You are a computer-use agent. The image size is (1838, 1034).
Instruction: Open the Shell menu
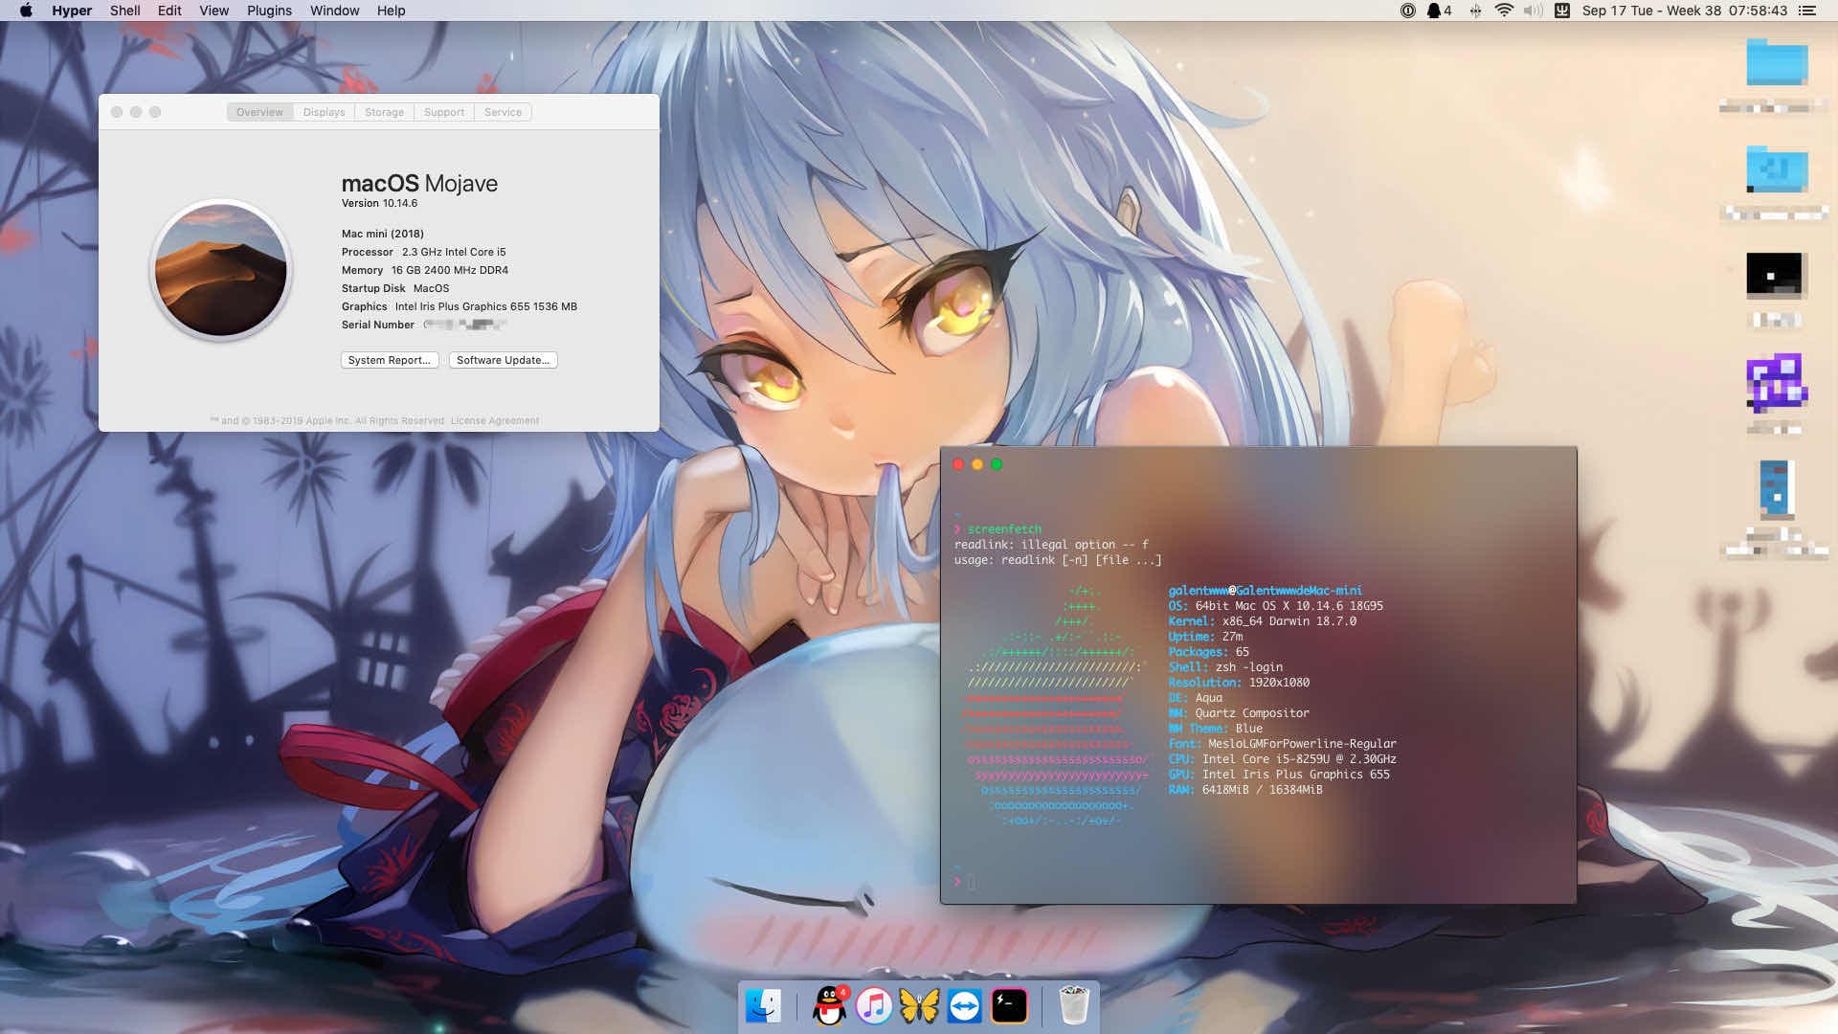[124, 11]
